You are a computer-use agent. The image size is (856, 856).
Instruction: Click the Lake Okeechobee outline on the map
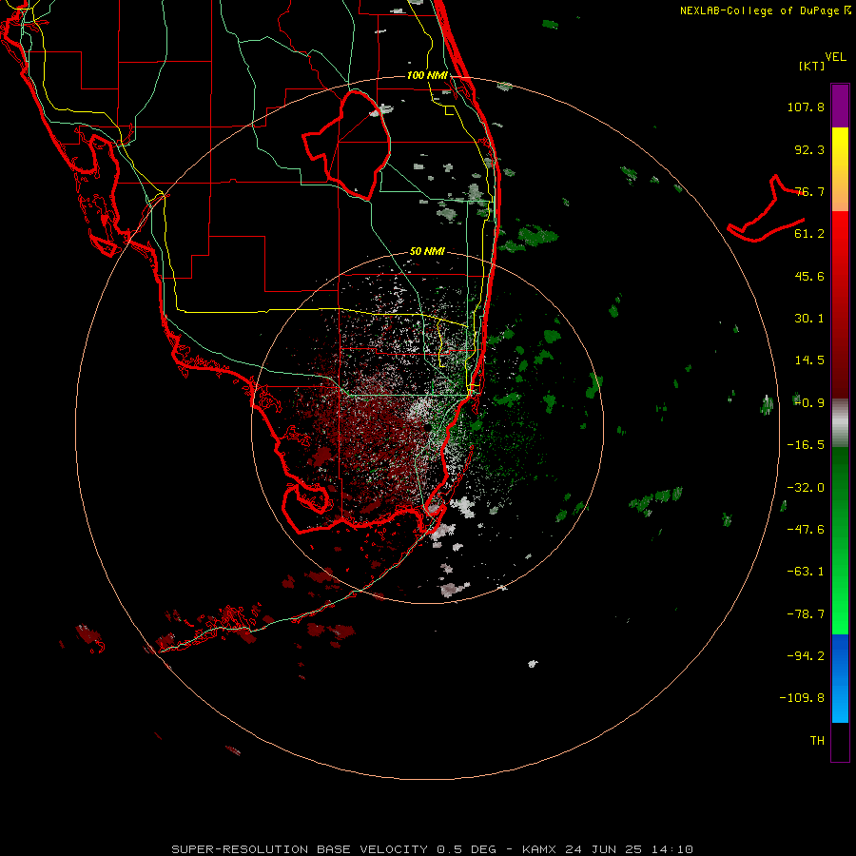pos(346,145)
